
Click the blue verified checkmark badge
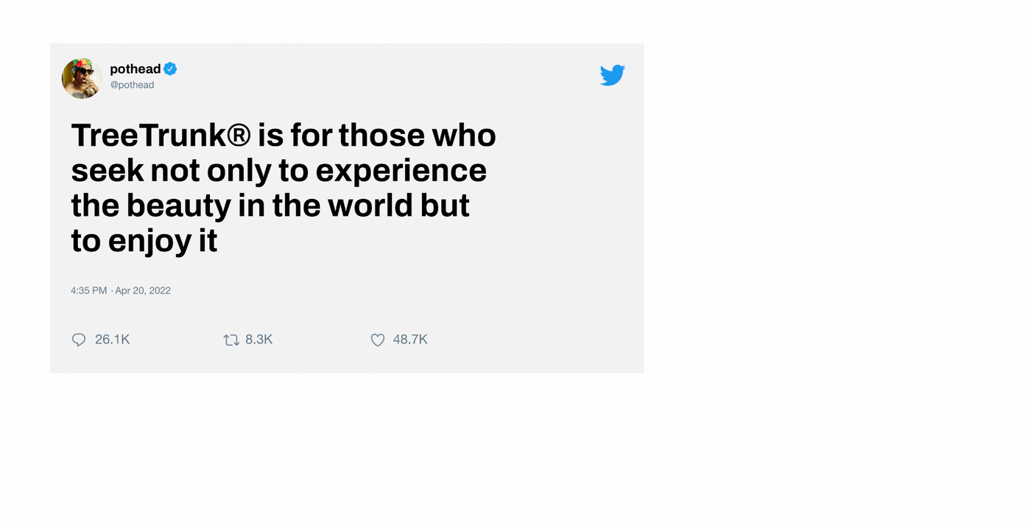170,69
